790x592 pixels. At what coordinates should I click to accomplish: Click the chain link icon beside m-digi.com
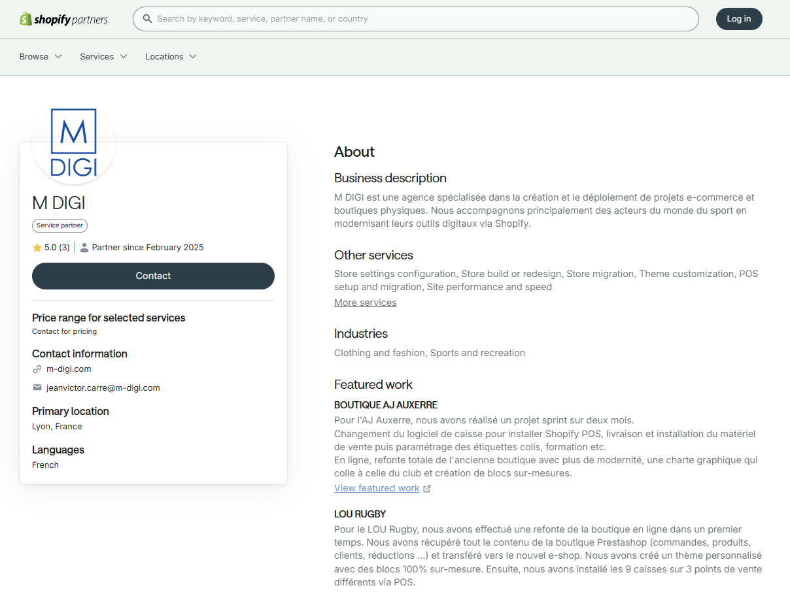click(37, 369)
